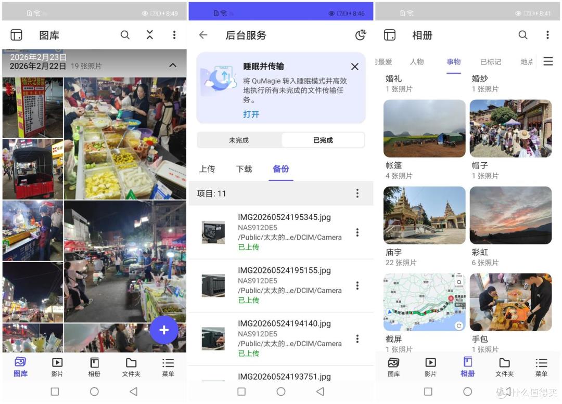Collapse the 2026年2月22日 date group
Image resolution: width=562 pixels, height=404 pixels.
pyautogui.click(x=173, y=65)
